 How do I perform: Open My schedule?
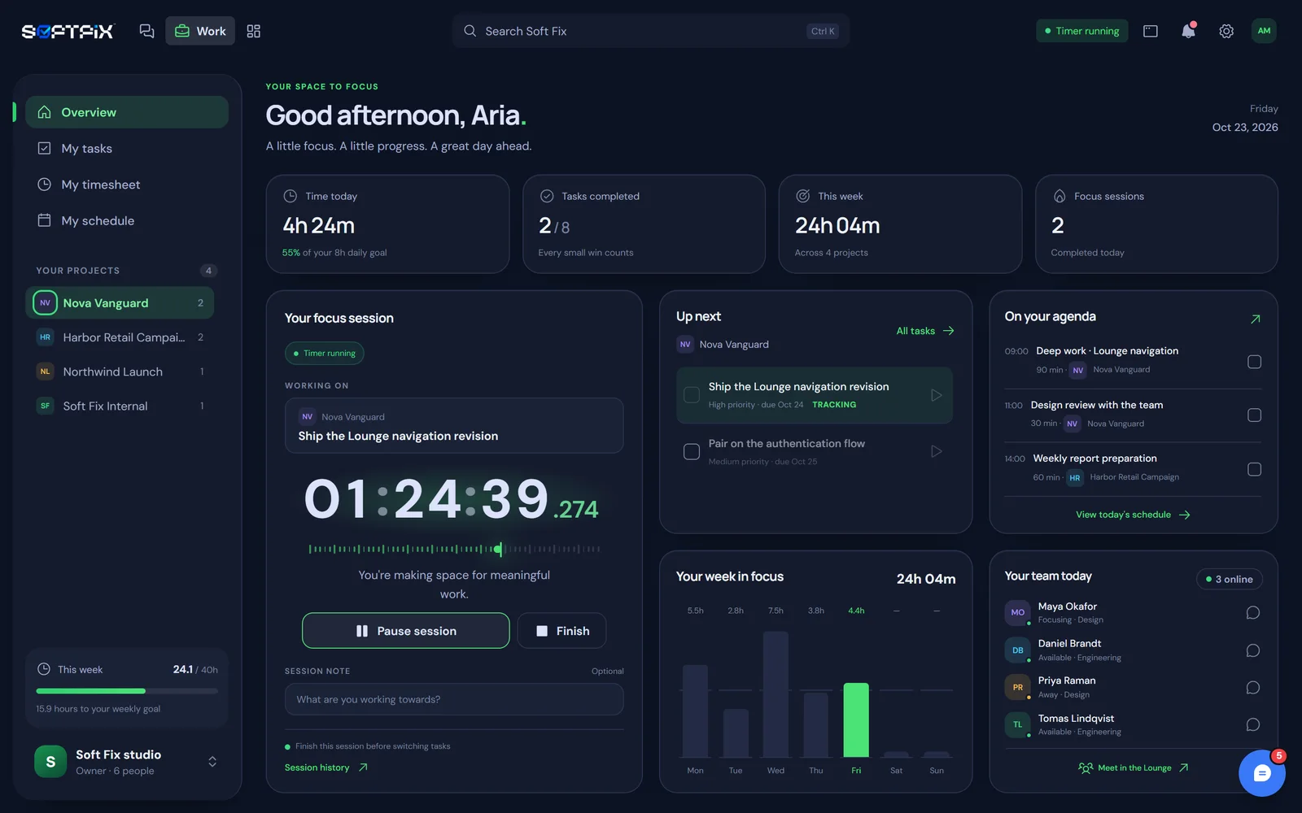[x=127, y=220]
